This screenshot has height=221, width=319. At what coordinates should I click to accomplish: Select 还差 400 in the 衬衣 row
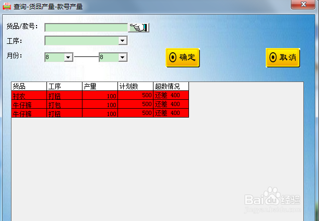click(x=171, y=95)
